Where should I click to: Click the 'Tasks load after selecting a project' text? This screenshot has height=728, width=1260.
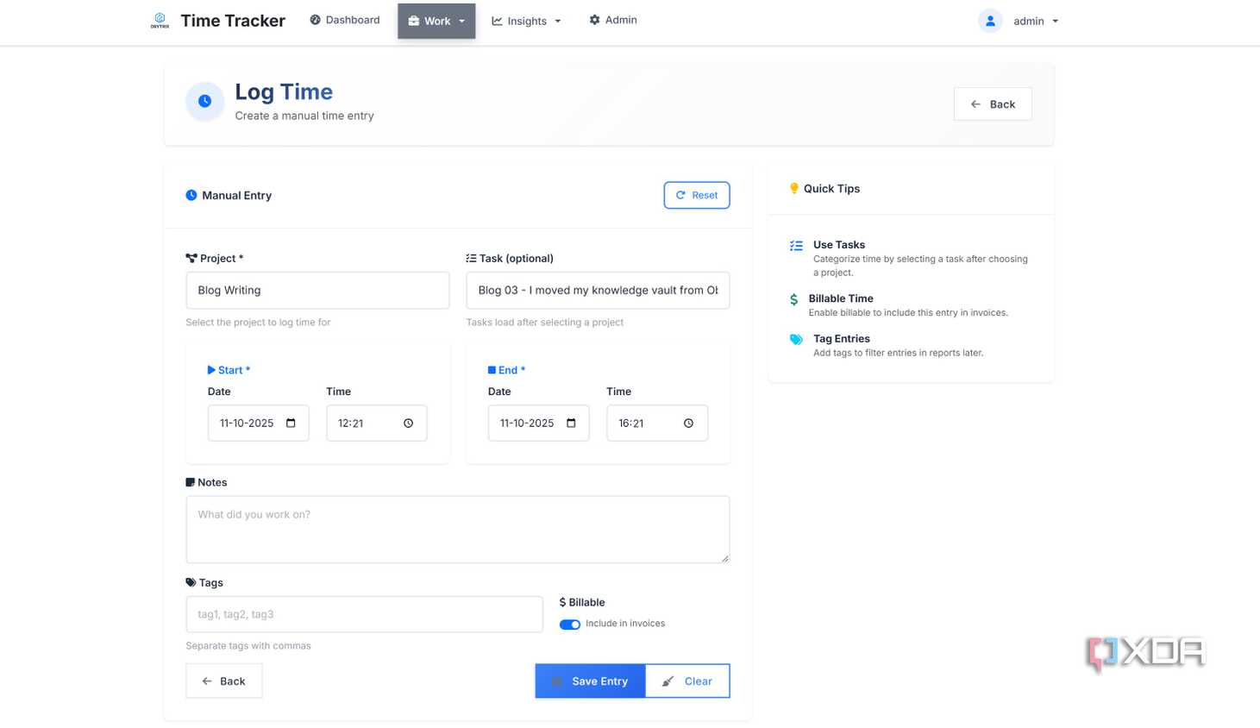coord(545,323)
